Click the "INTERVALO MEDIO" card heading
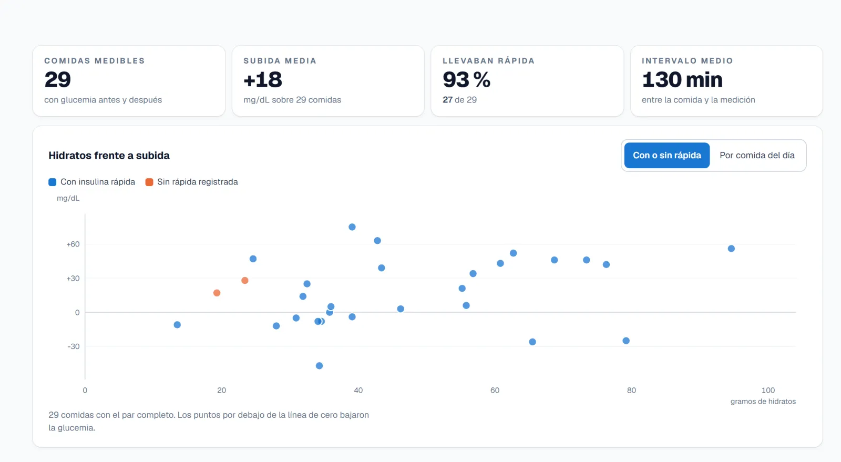Screen dimensions: 841x462 [688, 61]
